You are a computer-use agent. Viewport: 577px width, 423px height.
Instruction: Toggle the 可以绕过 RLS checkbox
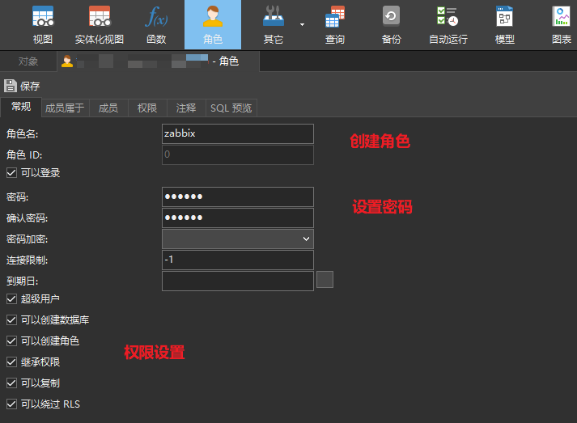pos(12,404)
